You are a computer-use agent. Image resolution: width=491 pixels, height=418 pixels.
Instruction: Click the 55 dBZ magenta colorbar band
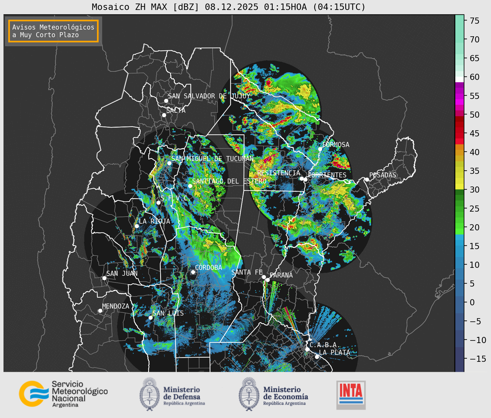click(459, 96)
